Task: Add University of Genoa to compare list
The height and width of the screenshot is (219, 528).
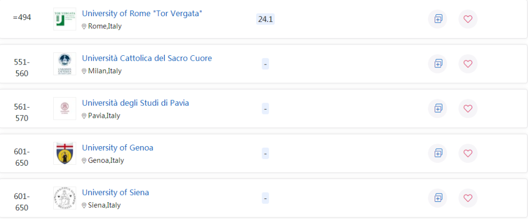Action: coord(438,153)
